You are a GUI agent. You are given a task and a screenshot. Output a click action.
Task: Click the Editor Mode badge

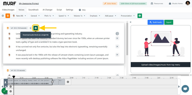tap(110, 3)
